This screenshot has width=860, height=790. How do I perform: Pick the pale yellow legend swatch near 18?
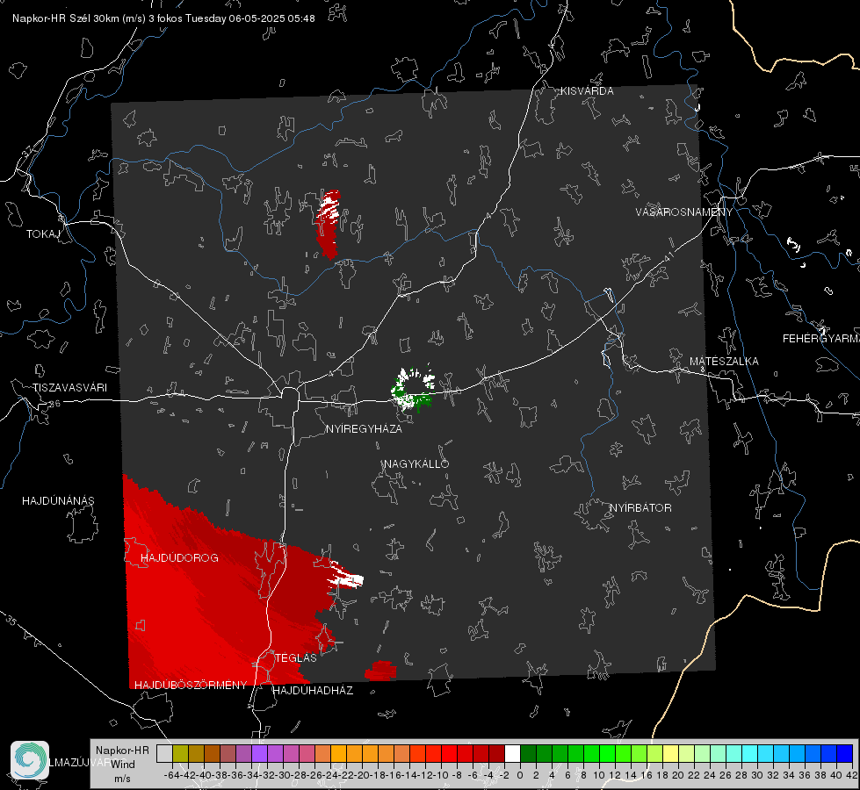(671, 753)
